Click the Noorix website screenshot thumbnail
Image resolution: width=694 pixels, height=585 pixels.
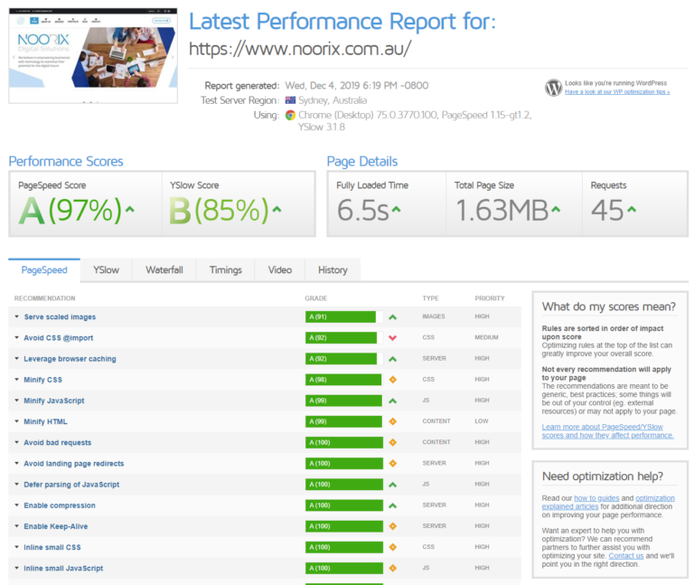pyautogui.click(x=93, y=56)
